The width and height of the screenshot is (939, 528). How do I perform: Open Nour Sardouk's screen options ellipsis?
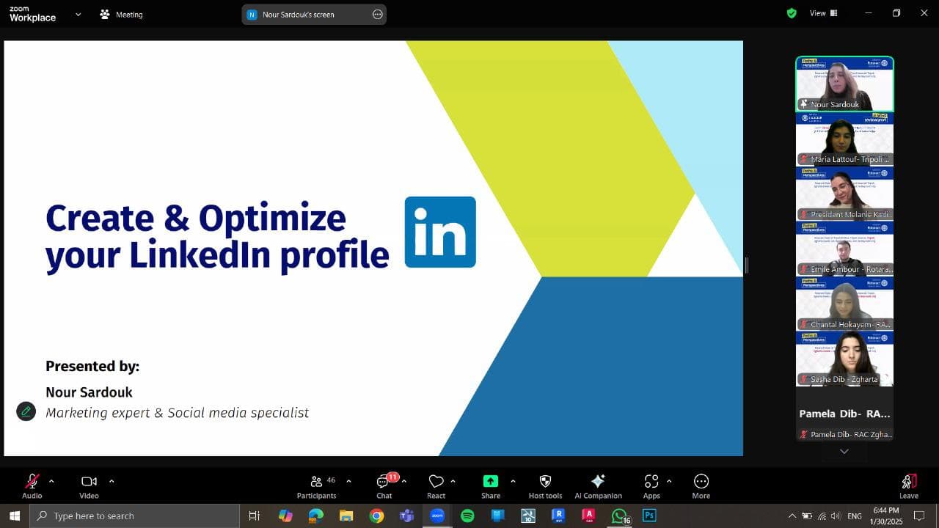(x=378, y=15)
